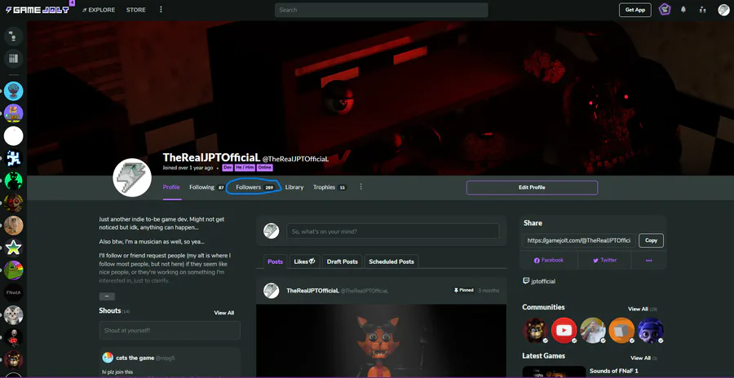Click the Get App button
Viewport: 734px width, 378px height.
(635, 10)
